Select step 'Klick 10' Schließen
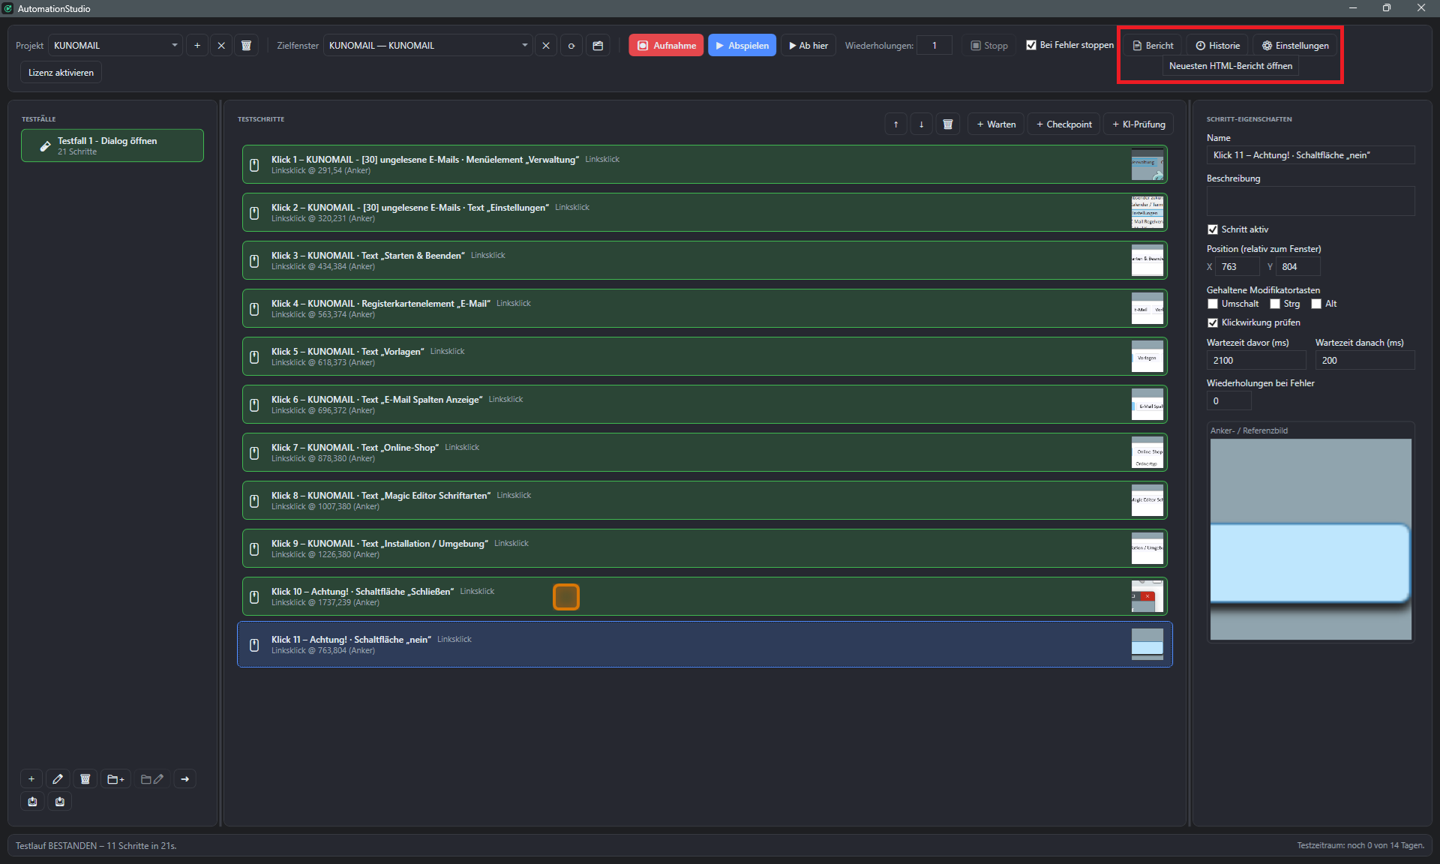Image resolution: width=1440 pixels, height=864 pixels. [x=704, y=596]
